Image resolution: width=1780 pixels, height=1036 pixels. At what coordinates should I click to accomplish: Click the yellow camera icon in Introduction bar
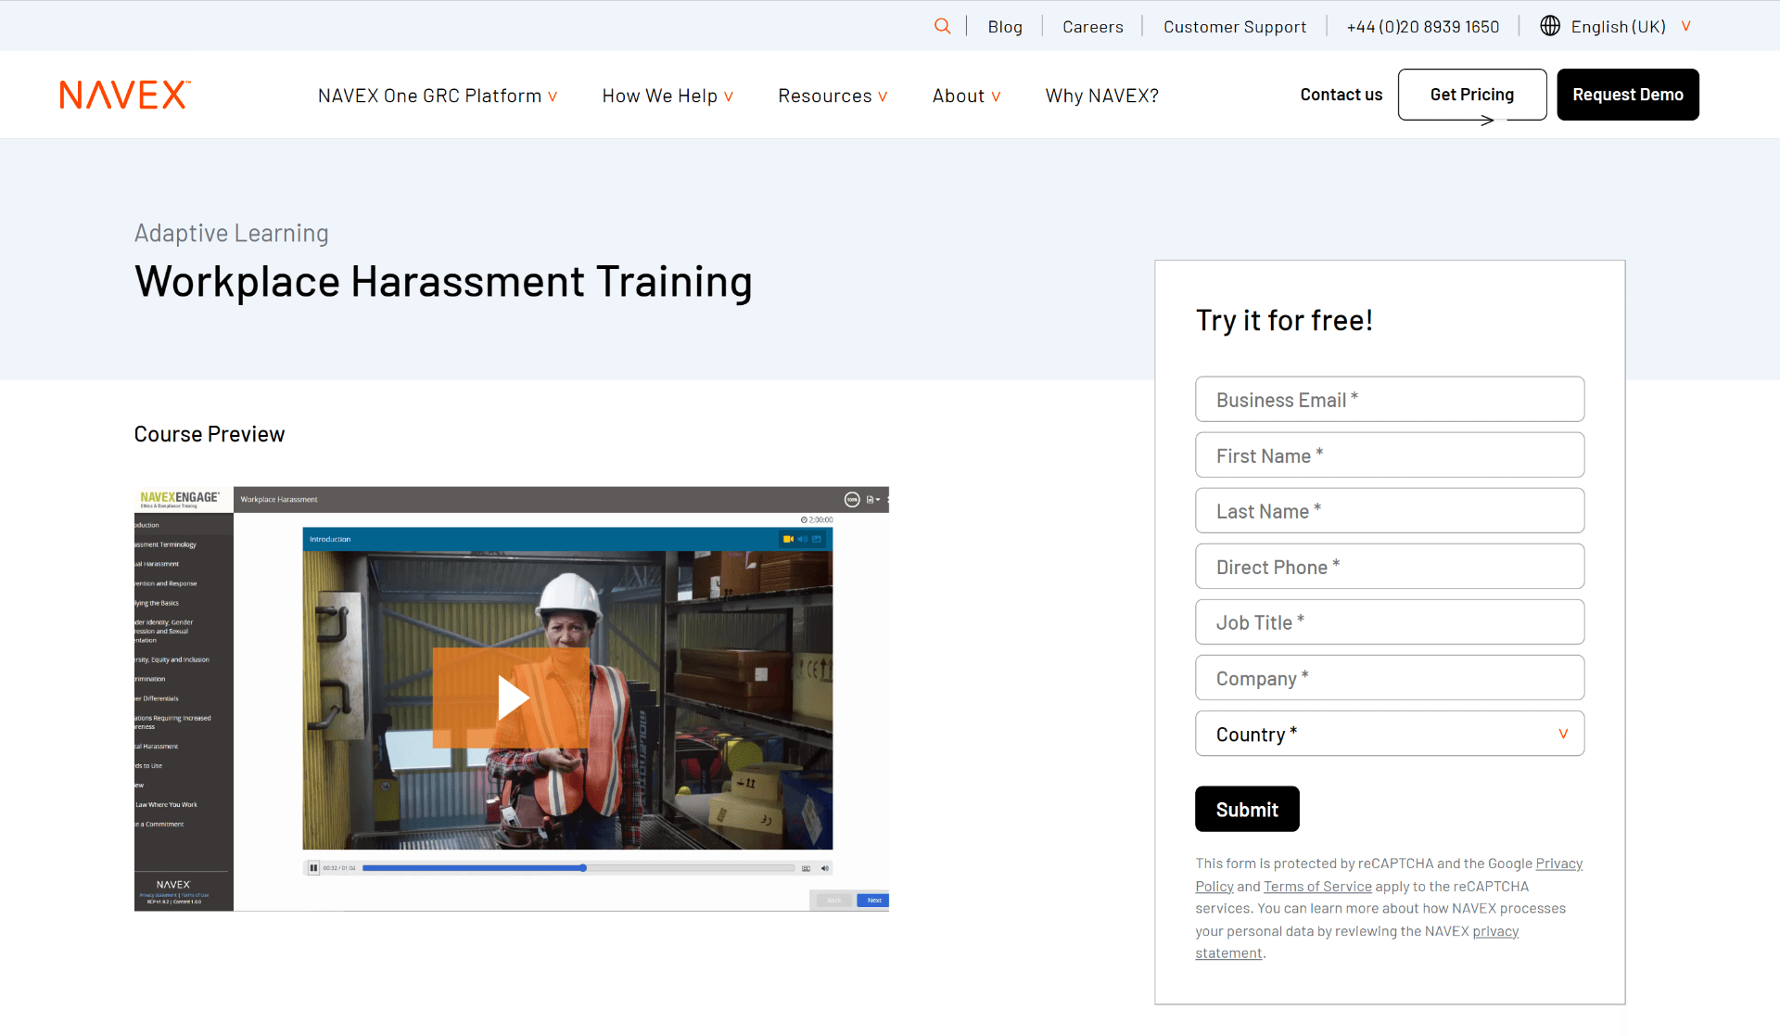787,539
